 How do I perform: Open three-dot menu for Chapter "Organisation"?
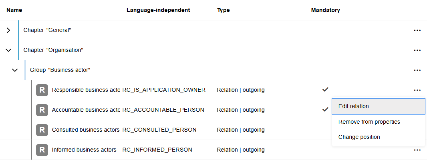417,50
